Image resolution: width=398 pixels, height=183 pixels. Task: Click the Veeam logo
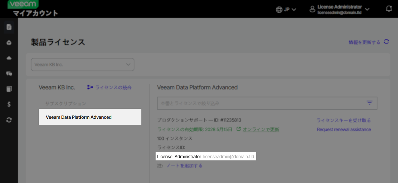point(23,5)
